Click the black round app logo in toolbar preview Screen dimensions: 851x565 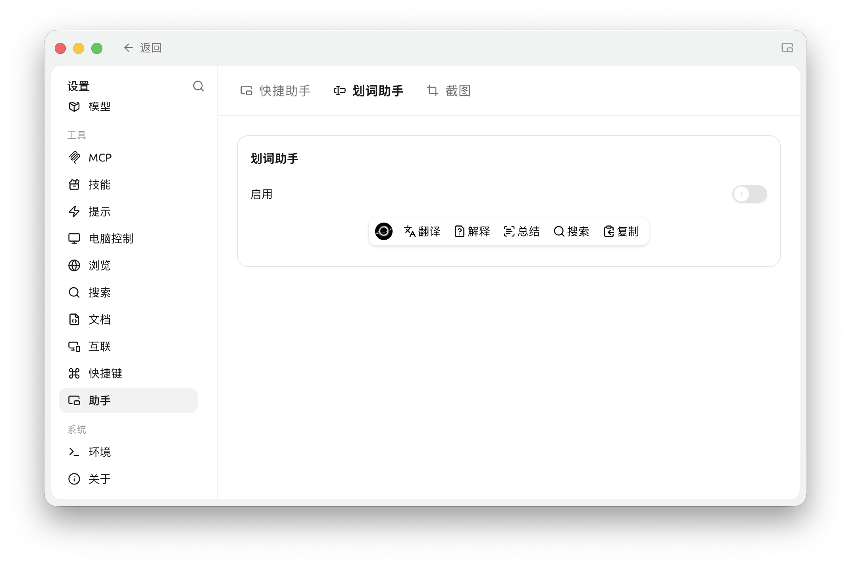384,231
